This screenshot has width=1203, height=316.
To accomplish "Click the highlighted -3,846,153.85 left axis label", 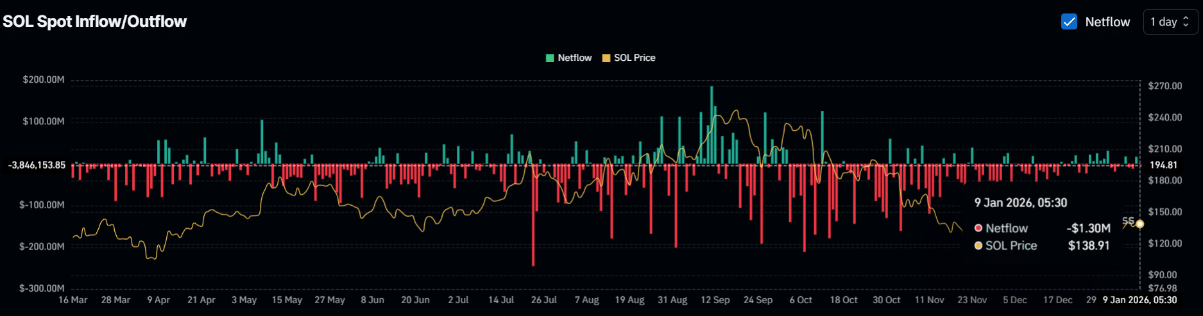I will tap(37, 165).
